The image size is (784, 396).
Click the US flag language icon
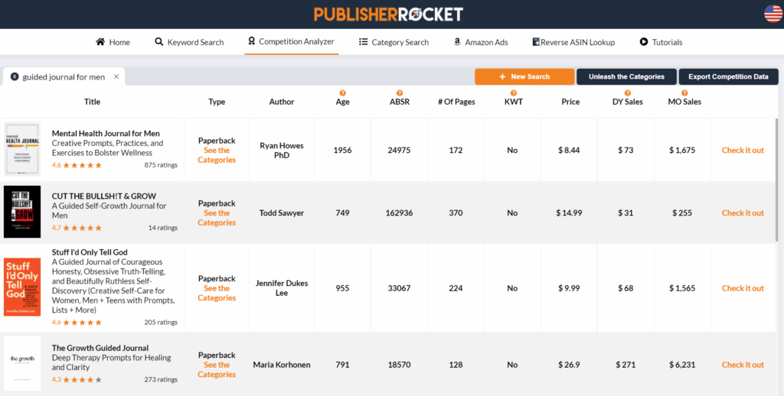click(x=773, y=14)
